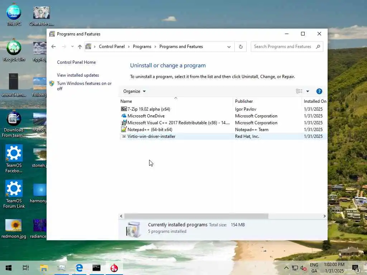Expand the view options dropdown arrow
The width and height of the screenshot is (367, 275).
(x=308, y=91)
